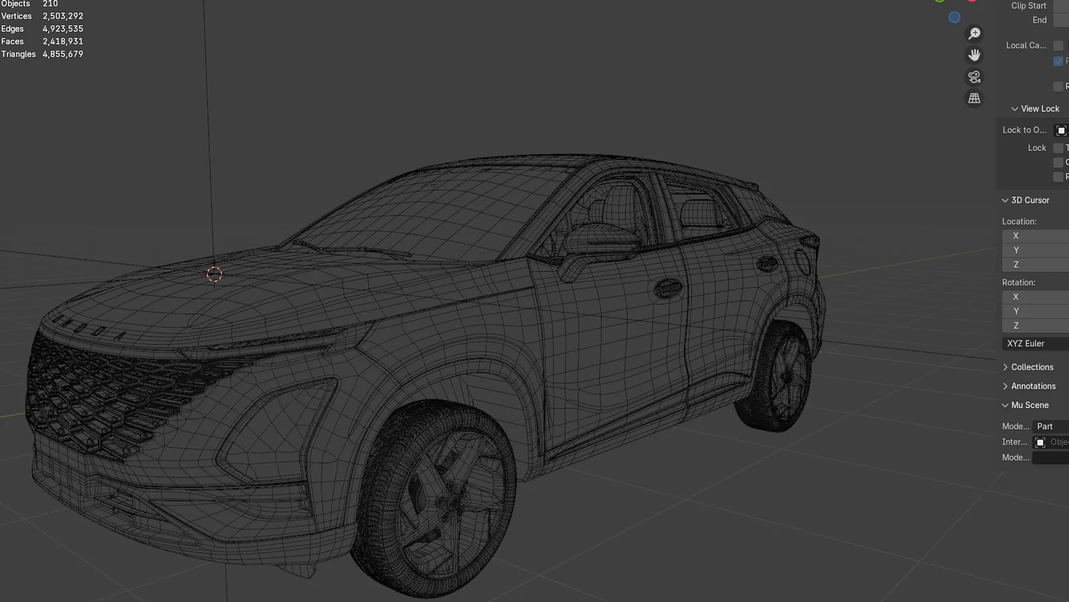This screenshot has height=602, width=1069.
Task: Toggle the second checkbox below Lock
Action: coord(1058,162)
